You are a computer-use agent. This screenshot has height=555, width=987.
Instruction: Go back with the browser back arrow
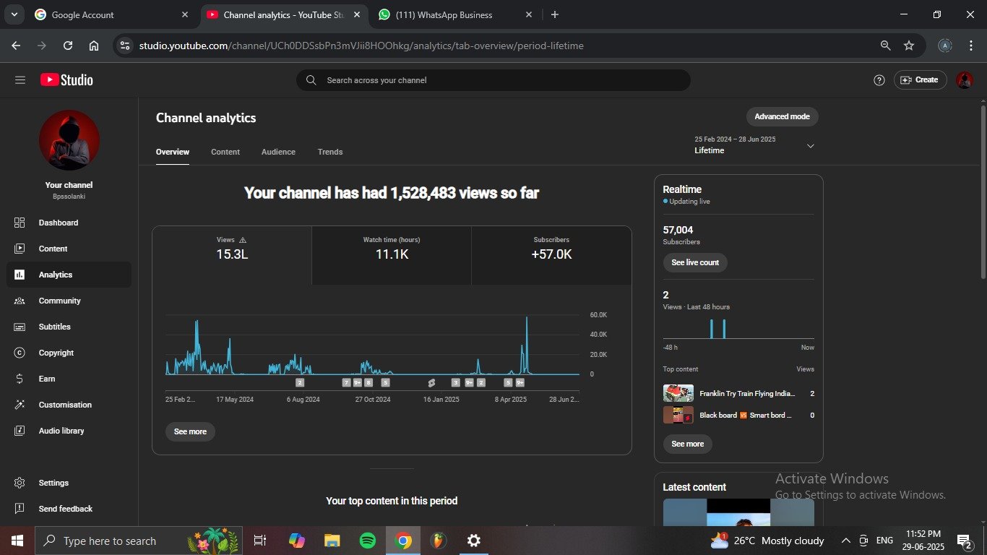point(16,46)
